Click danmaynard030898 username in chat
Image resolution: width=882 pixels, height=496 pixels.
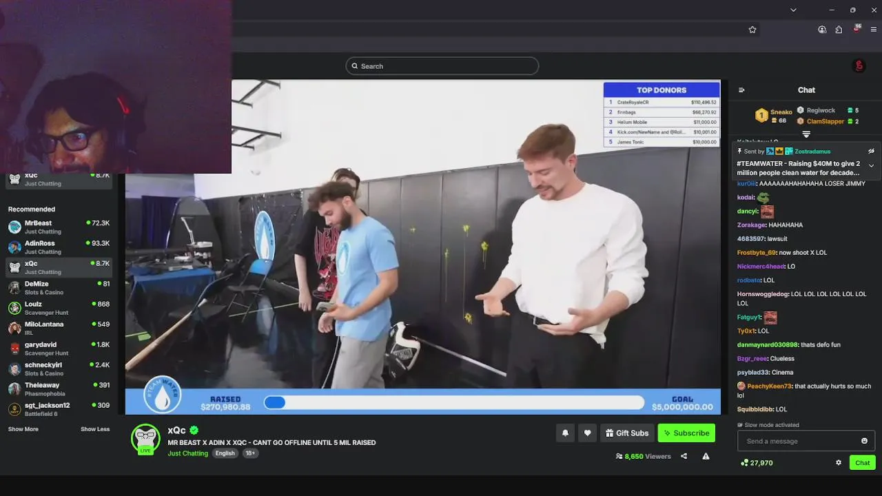click(x=767, y=344)
